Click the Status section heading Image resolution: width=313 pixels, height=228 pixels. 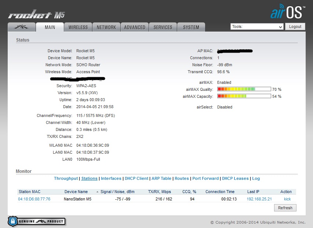point(22,40)
